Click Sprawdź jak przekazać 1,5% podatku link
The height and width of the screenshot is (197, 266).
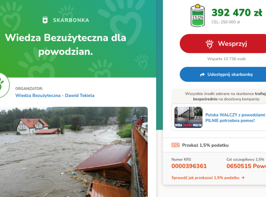(x=205, y=178)
